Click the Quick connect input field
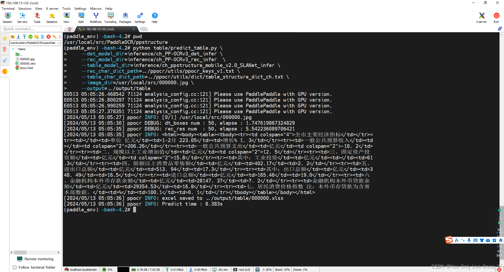The image size is (504, 272). (31, 29)
